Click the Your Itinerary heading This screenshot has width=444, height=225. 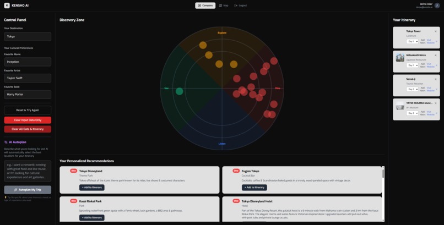point(404,20)
